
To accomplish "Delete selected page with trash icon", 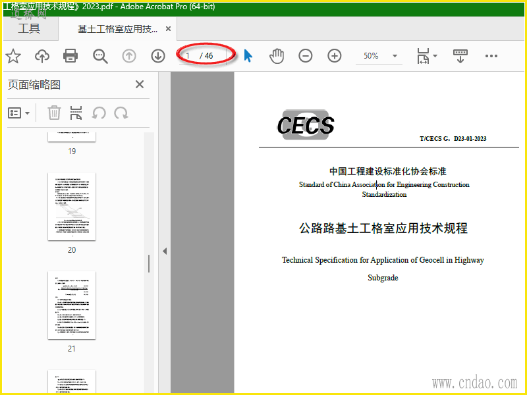I will pos(54,113).
